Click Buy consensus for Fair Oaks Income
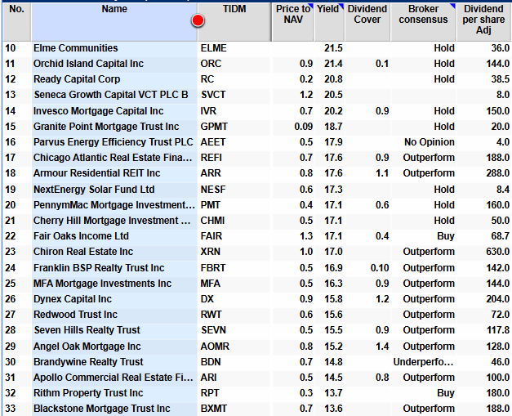This screenshot has height=416, width=512. click(446, 236)
